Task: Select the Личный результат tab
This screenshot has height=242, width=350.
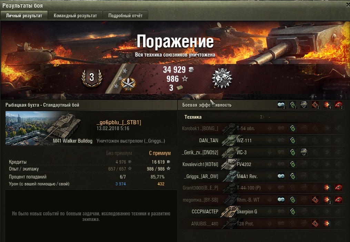Action: [24, 16]
